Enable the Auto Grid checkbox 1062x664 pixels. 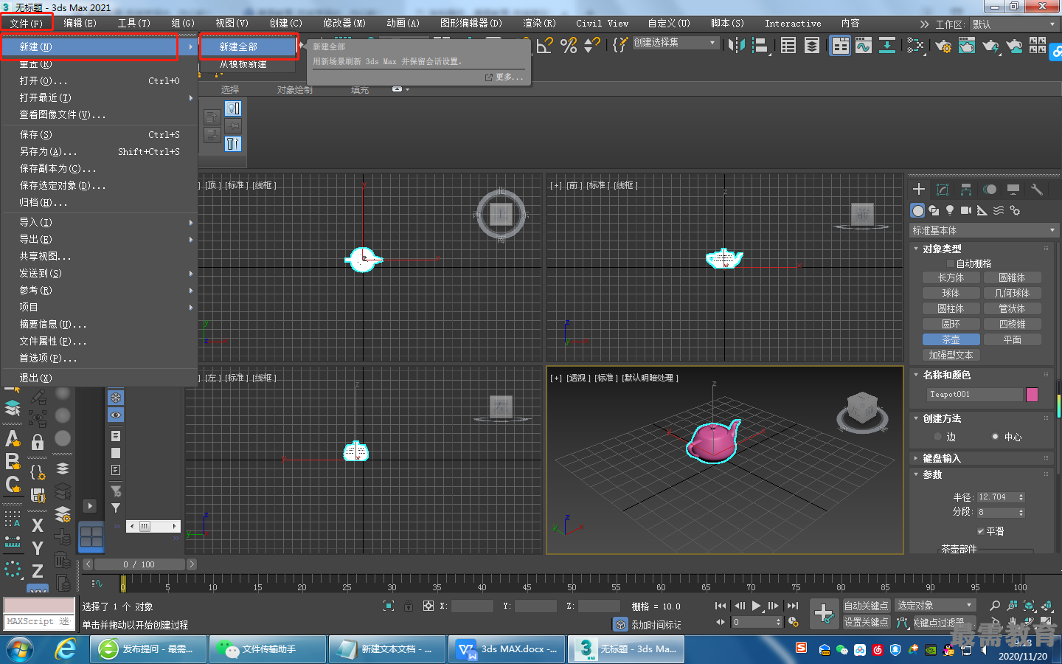pos(951,263)
